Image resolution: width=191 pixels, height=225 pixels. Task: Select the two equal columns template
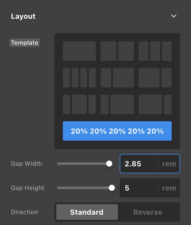(117, 51)
